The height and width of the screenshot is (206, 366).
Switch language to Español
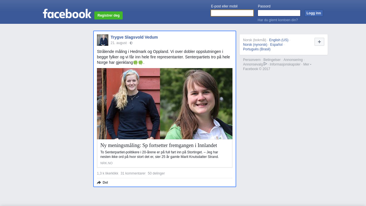276,45
